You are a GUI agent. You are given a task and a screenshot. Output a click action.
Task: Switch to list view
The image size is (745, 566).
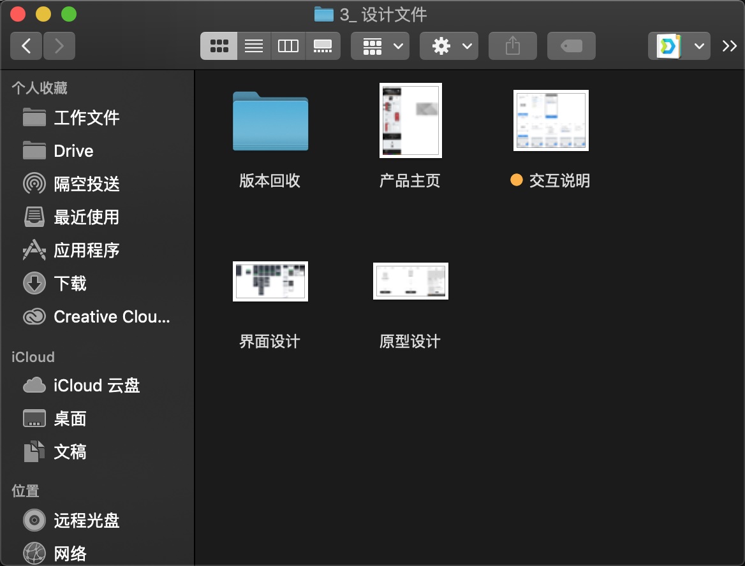tap(253, 45)
